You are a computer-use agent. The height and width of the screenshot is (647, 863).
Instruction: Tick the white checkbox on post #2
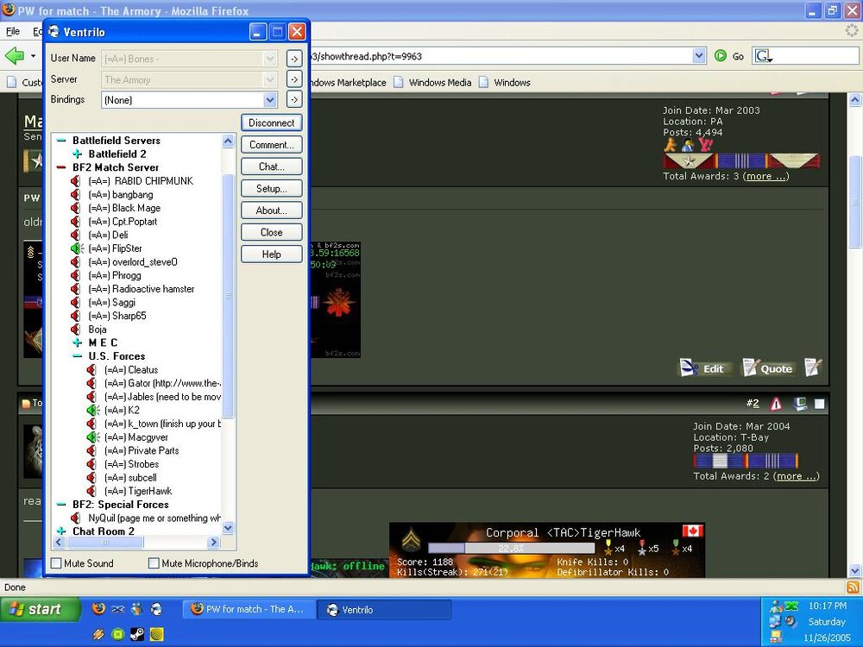pos(819,404)
